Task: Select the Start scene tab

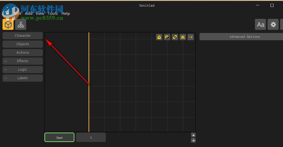Action: coord(59,138)
